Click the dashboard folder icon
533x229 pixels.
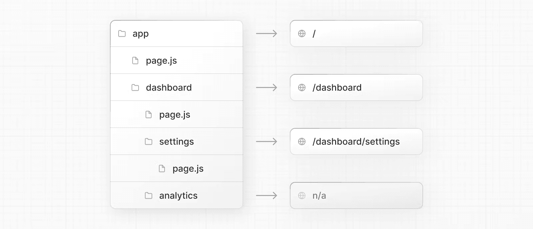point(135,88)
